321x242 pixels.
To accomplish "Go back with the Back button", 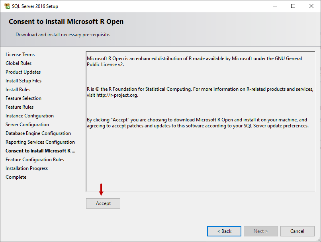I will pyautogui.click(x=224, y=231).
